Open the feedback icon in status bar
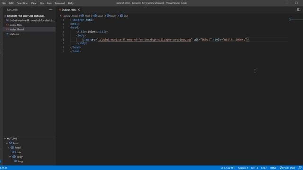This screenshot has height=170, width=303. pyautogui.click(x=300, y=168)
